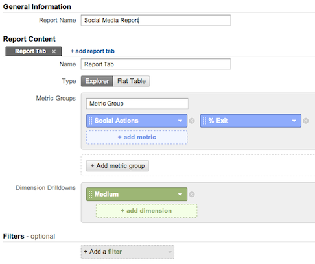Open the Social Actions metric dropdown

(x=180, y=121)
